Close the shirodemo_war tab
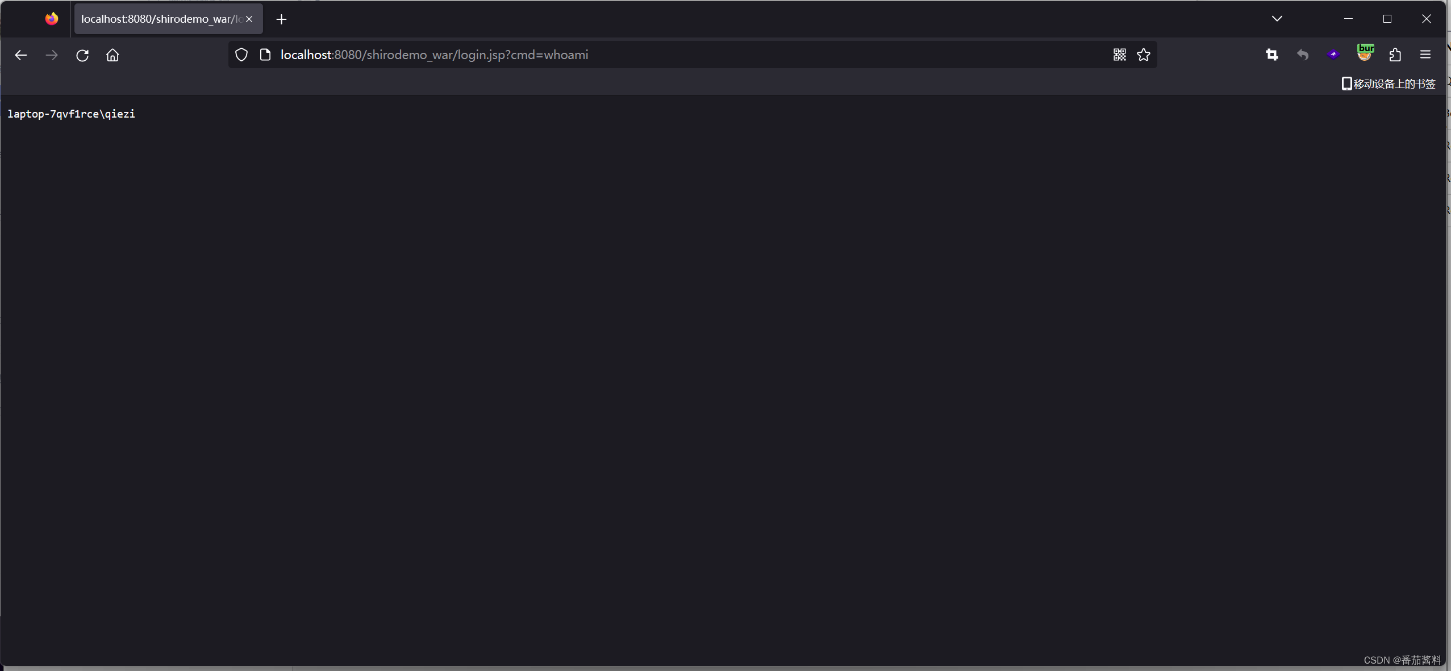 click(x=249, y=19)
